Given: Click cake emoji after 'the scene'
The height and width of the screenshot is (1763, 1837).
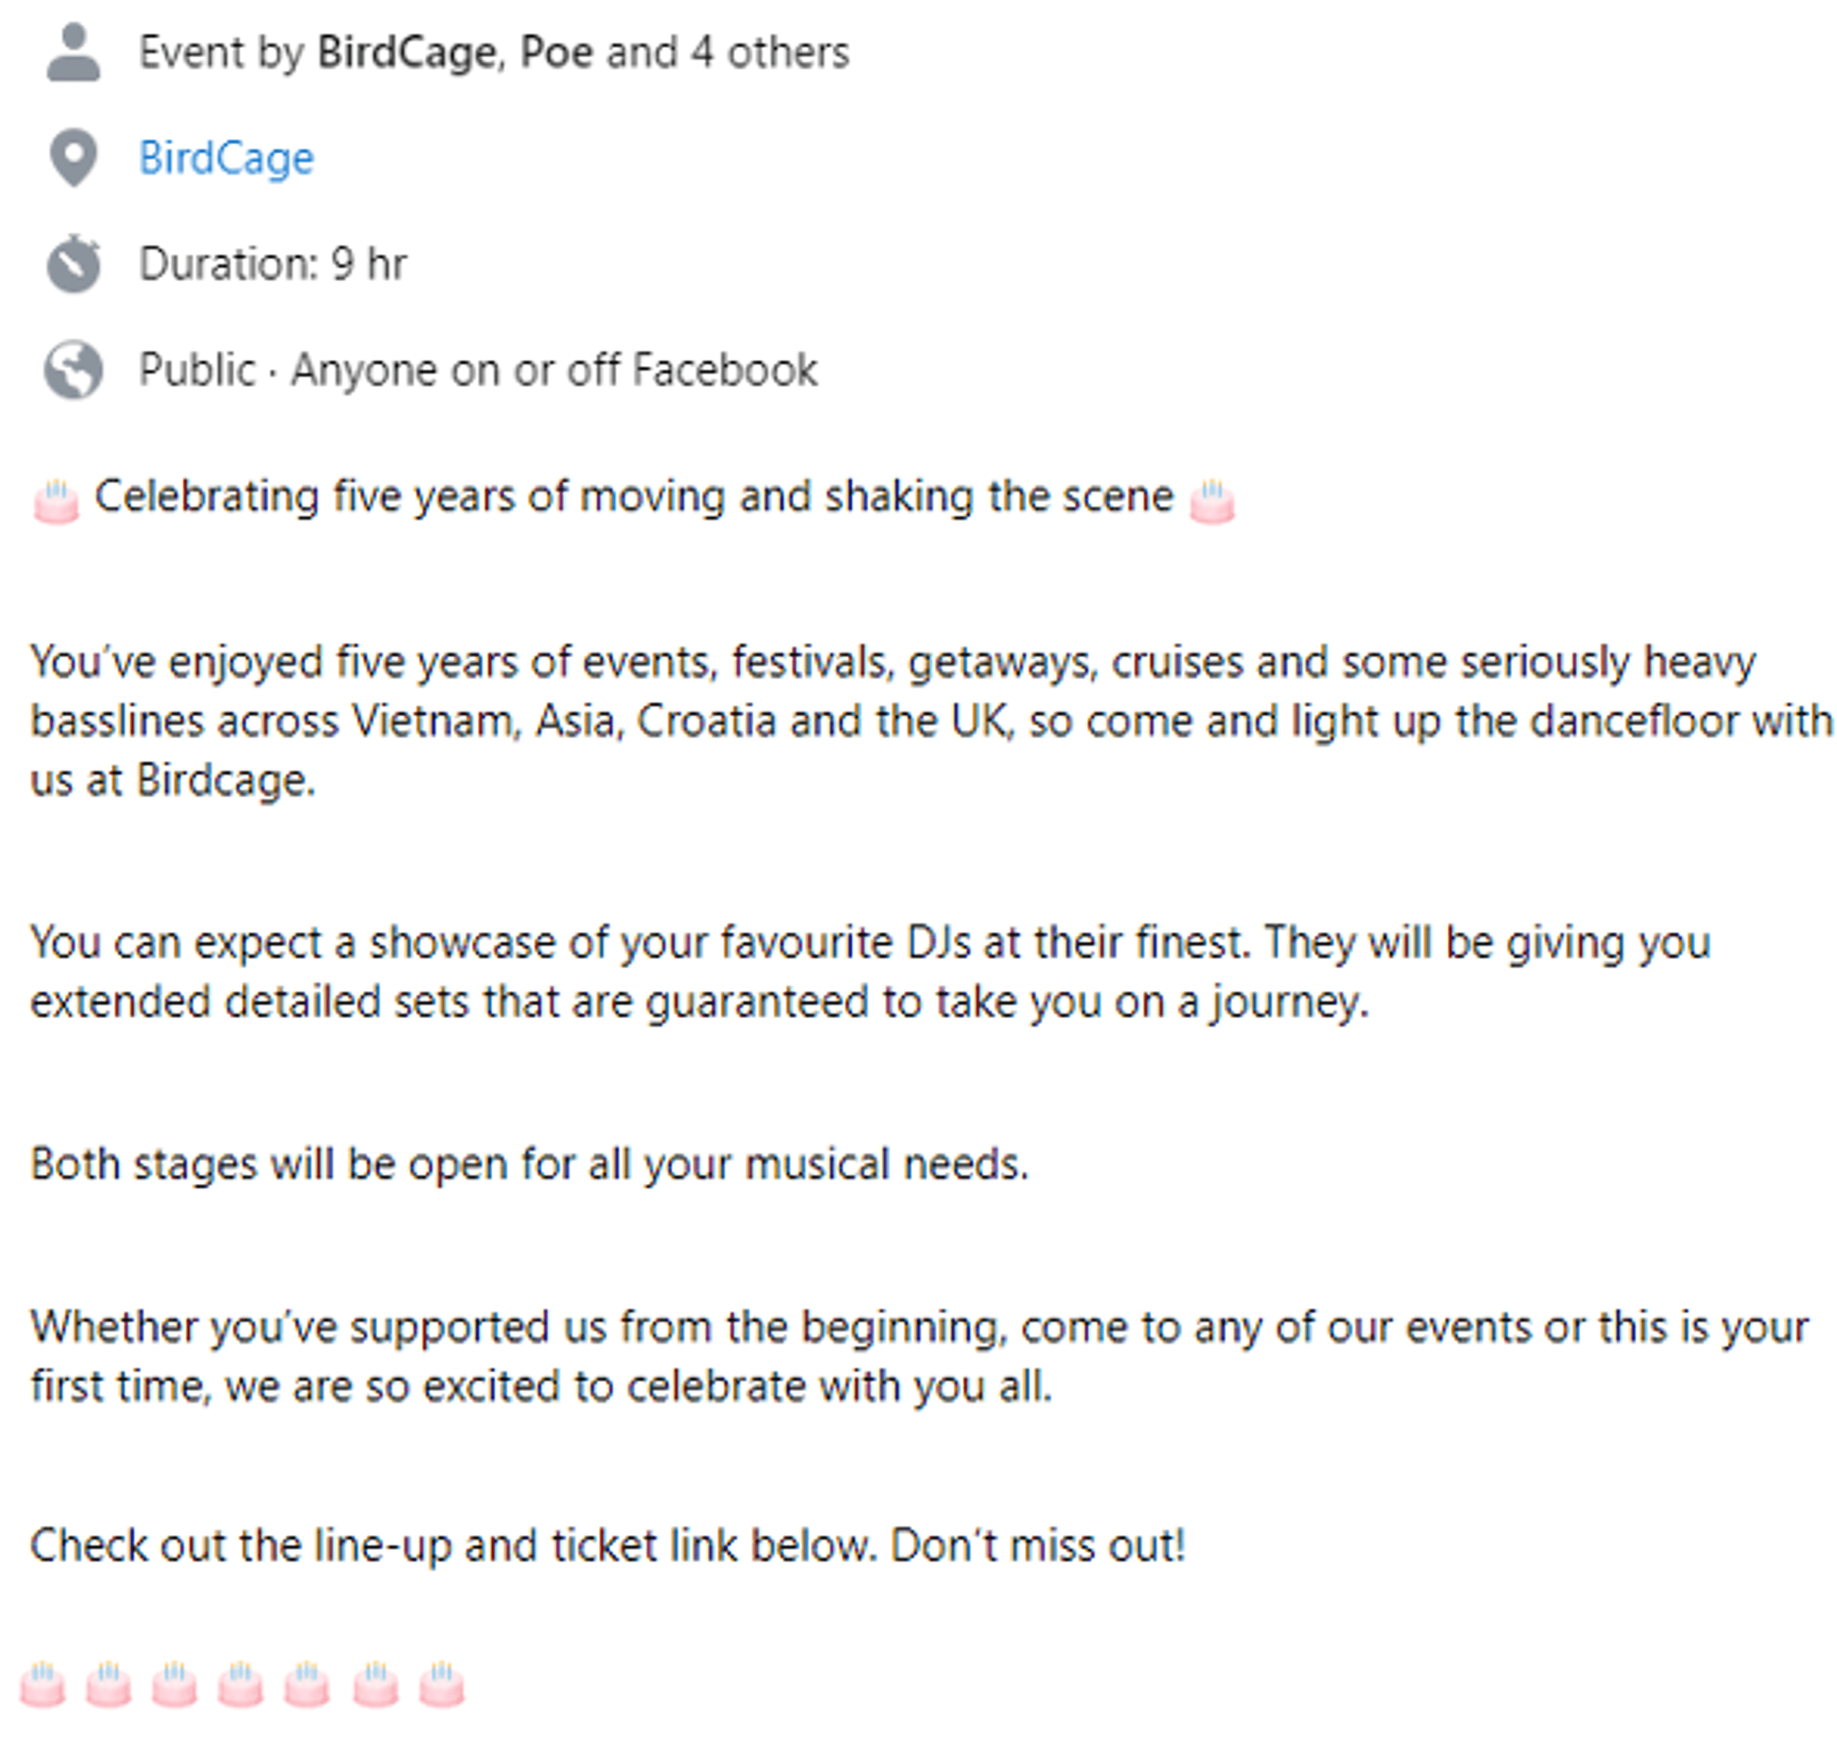Looking at the screenshot, I should (1212, 500).
